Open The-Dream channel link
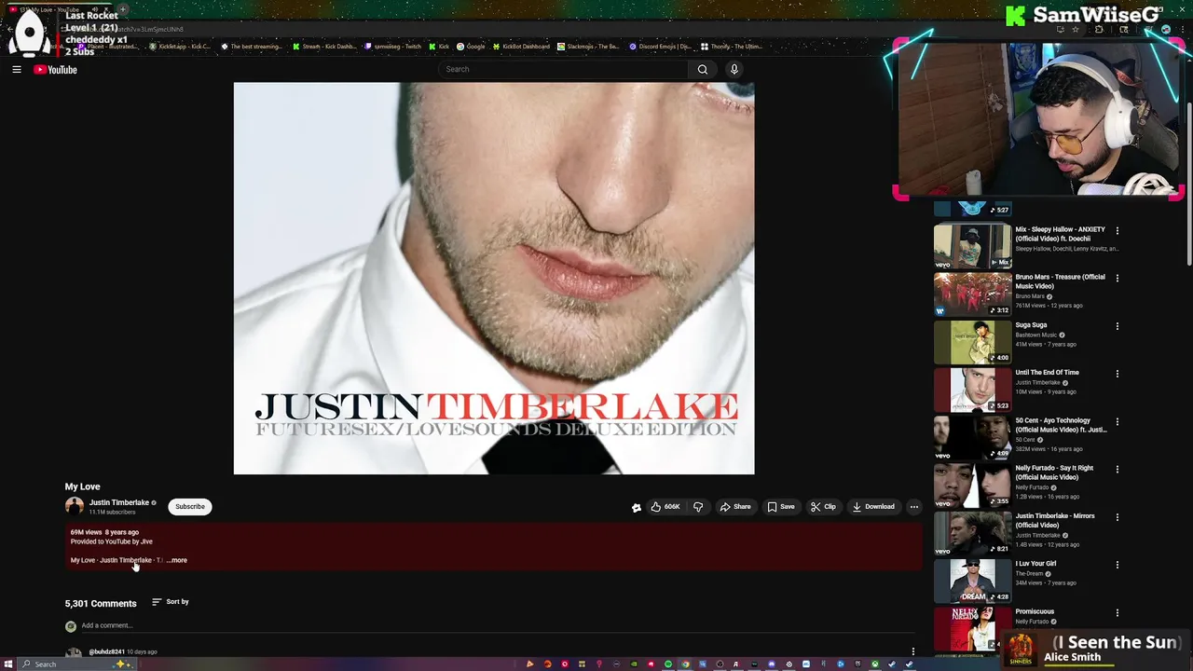1193x671 pixels. click(1029, 573)
